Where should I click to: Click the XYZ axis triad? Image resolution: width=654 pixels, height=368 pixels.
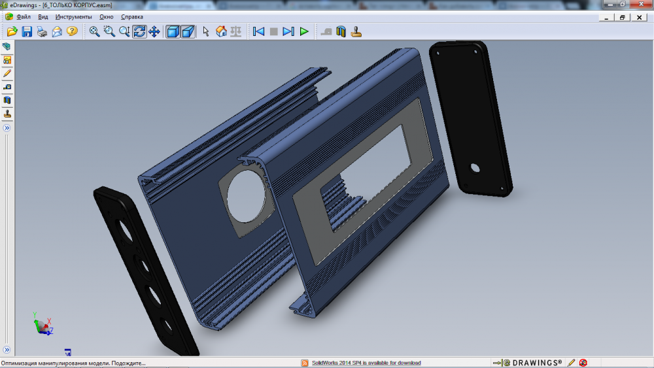click(43, 324)
